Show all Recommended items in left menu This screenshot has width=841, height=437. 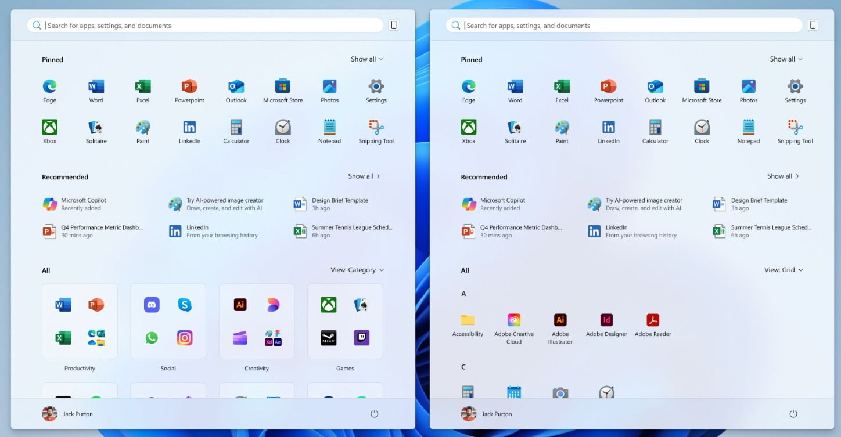click(x=364, y=176)
